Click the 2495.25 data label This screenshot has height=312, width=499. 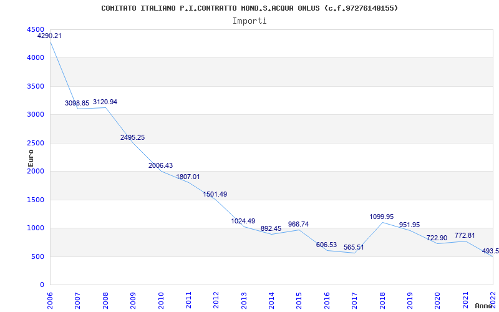pyautogui.click(x=132, y=137)
